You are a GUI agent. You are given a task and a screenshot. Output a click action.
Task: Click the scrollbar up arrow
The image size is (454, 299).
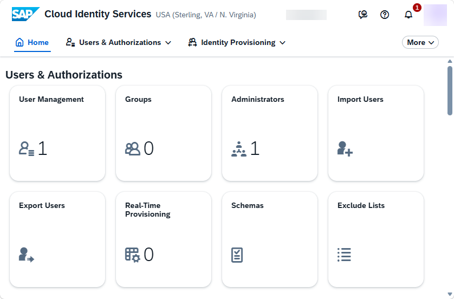[x=450, y=61]
